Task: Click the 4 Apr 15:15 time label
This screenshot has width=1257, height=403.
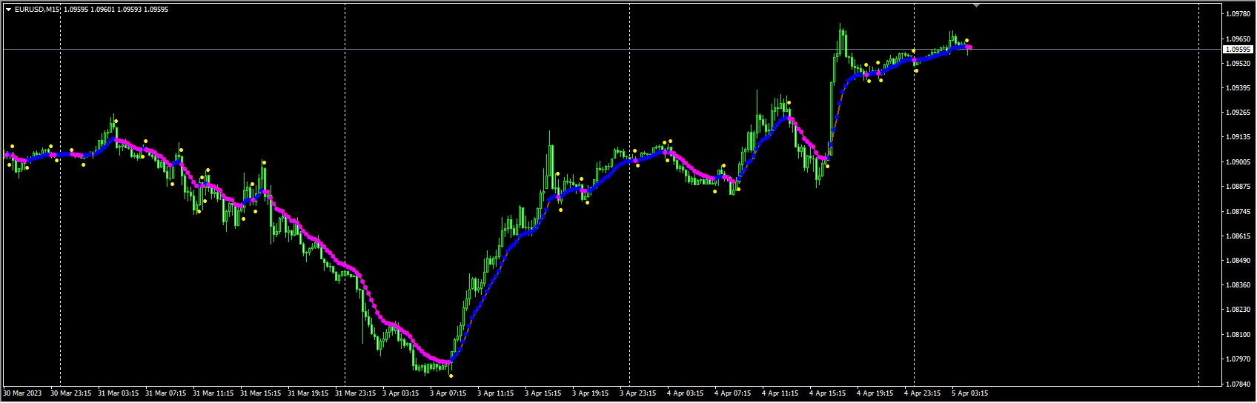Action: point(828,393)
